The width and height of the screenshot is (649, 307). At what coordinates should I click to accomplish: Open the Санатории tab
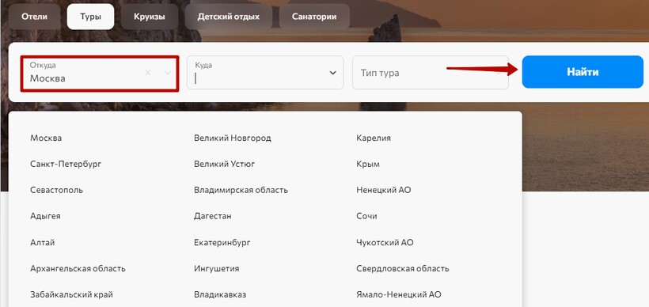[x=314, y=17]
